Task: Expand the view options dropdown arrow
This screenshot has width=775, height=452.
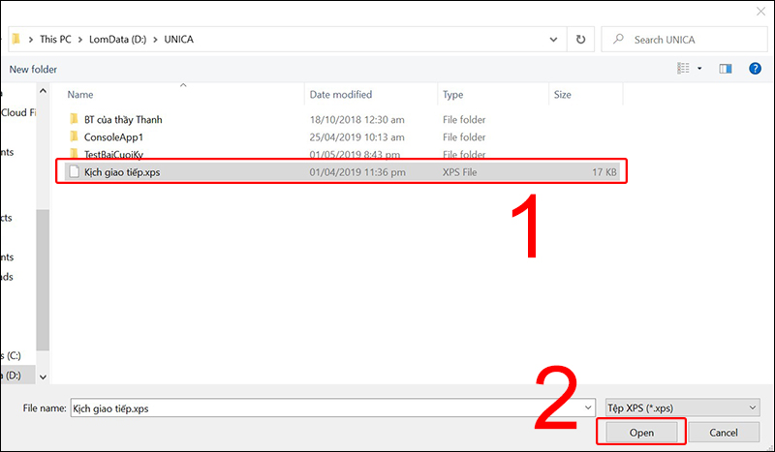Action: tap(699, 69)
